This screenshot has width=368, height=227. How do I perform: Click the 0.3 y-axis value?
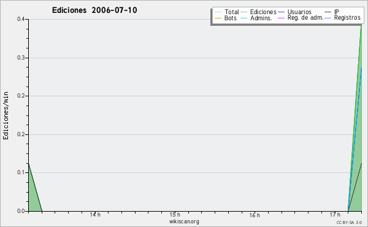21,58
